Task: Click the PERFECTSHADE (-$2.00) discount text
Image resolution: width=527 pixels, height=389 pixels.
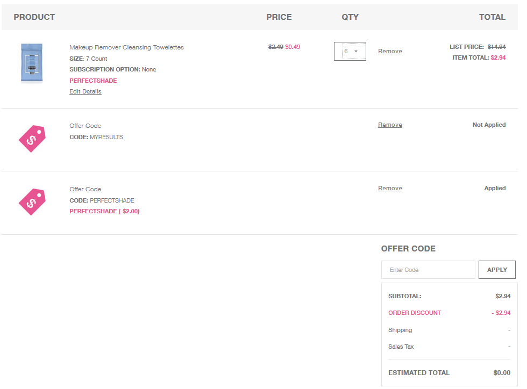Action: click(x=104, y=211)
